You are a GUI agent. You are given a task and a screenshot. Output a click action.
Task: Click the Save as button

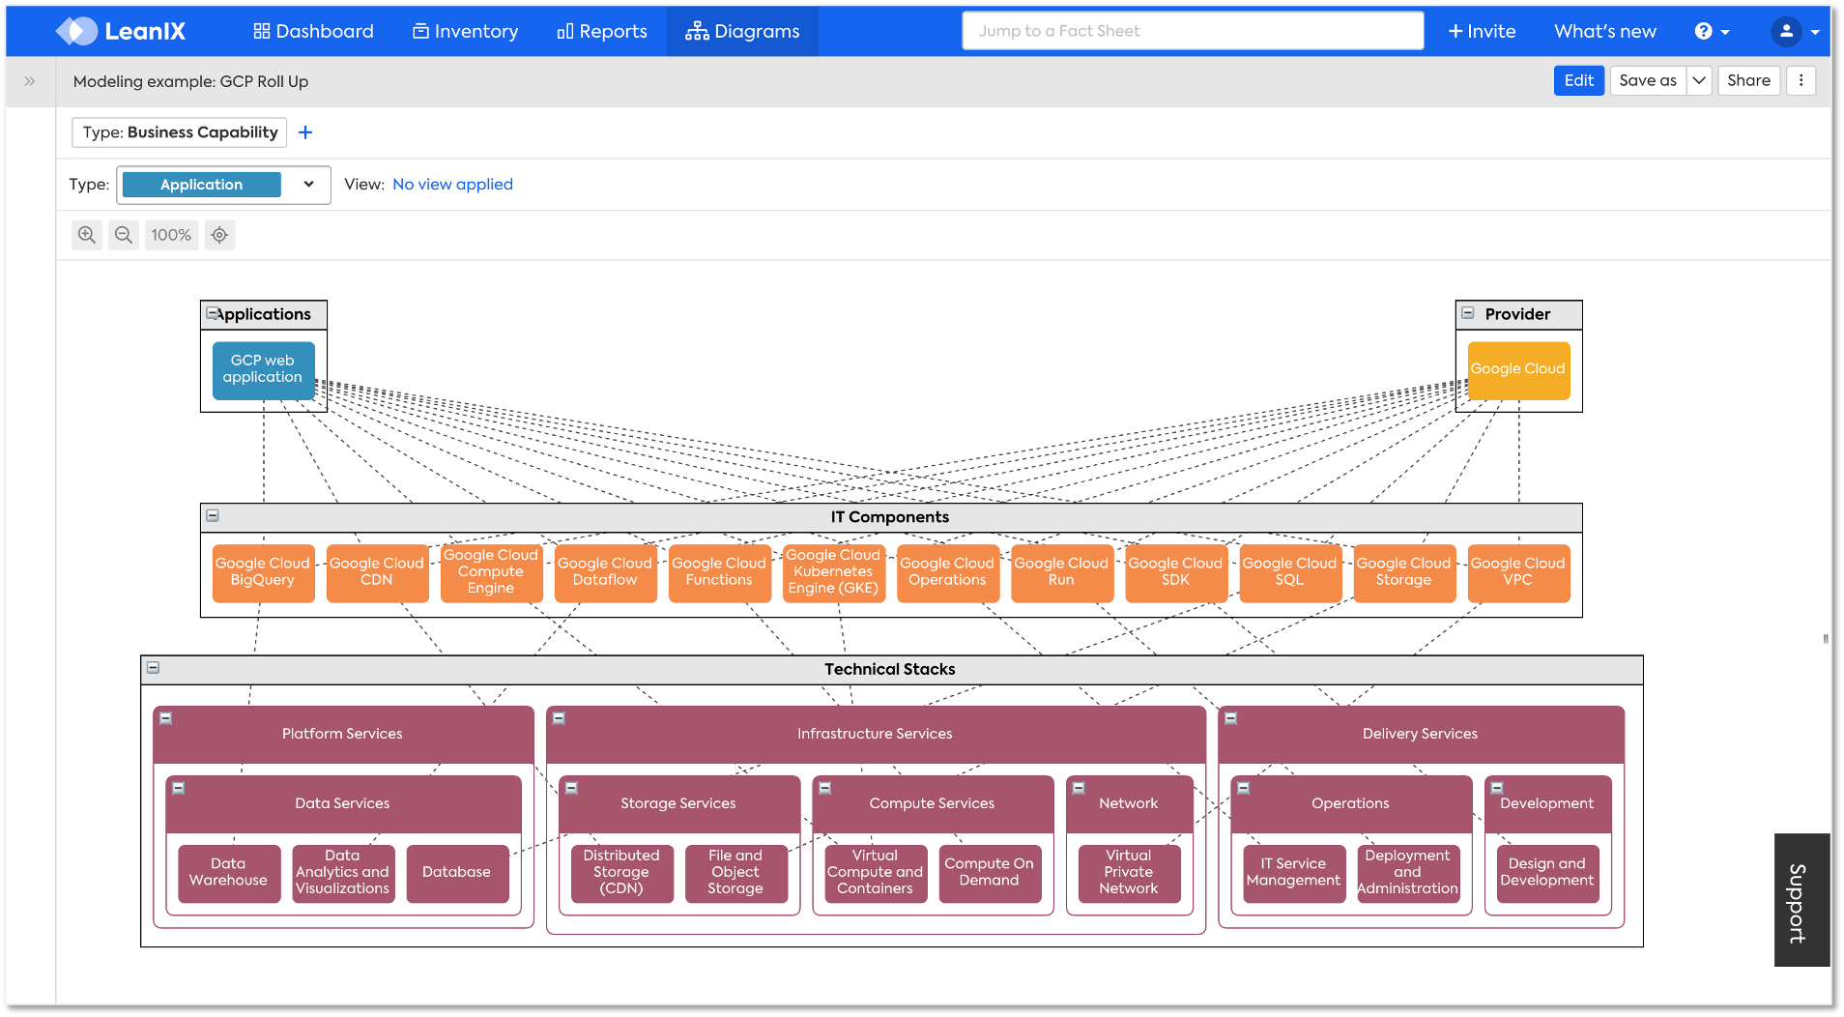(x=1648, y=80)
